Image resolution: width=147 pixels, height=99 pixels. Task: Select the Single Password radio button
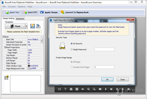pyautogui.click(x=72, y=49)
